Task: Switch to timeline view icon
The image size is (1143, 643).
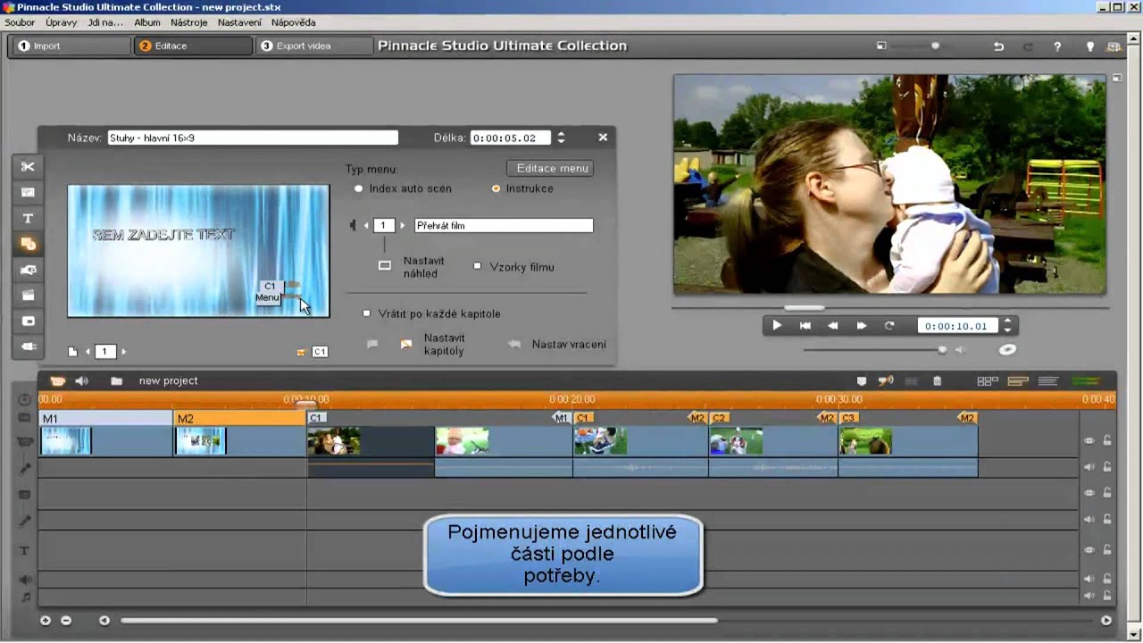Action: (1018, 381)
